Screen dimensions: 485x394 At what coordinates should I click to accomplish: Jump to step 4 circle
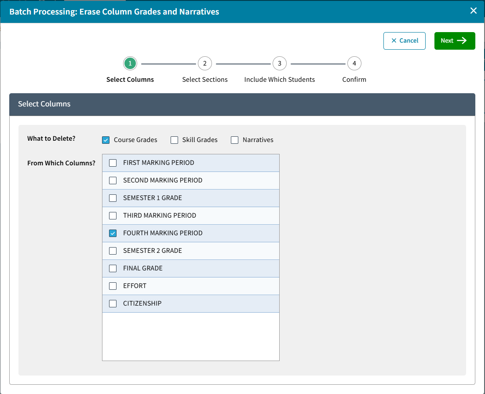click(354, 63)
